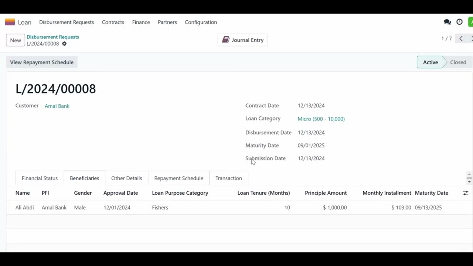
Task: Open Micro (500 - 10,000) loan category link
Action: 321,119
